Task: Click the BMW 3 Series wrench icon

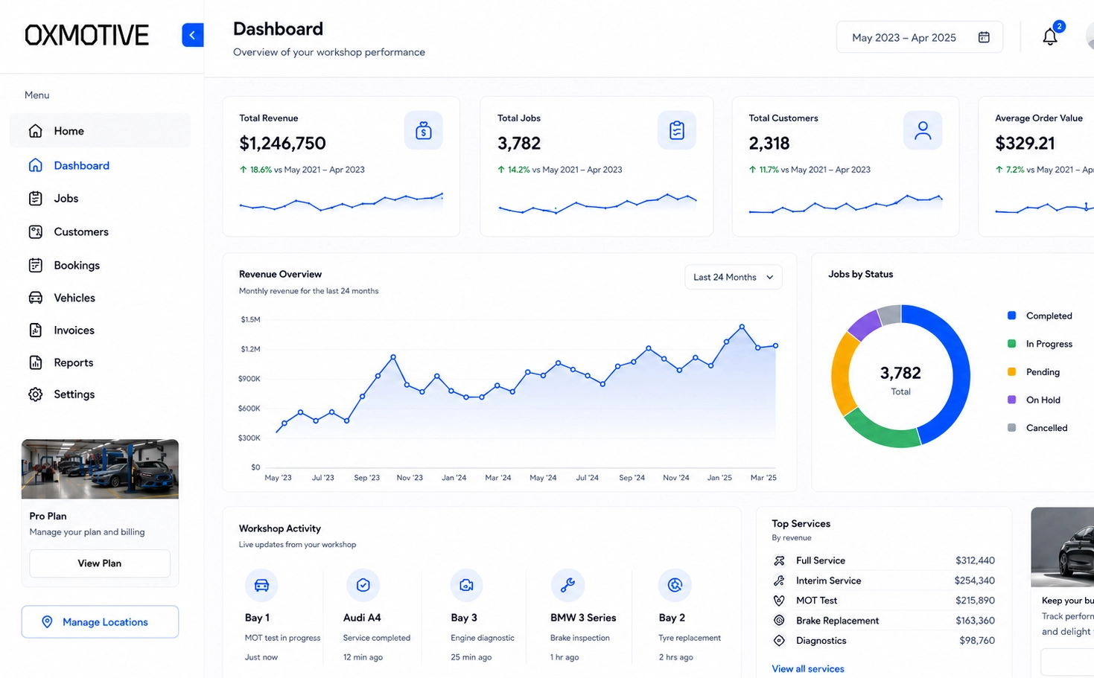Action: click(x=567, y=586)
